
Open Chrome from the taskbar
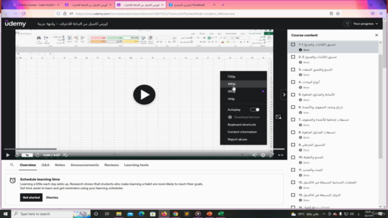(x=175, y=214)
